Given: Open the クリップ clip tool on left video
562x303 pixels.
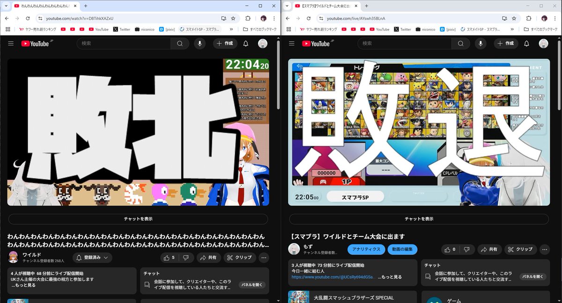Looking at the screenshot, I should click(x=240, y=258).
